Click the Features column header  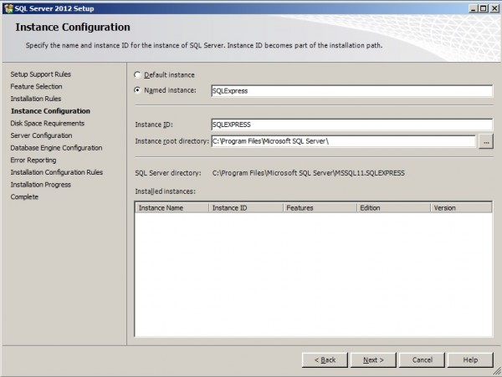(x=320, y=208)
